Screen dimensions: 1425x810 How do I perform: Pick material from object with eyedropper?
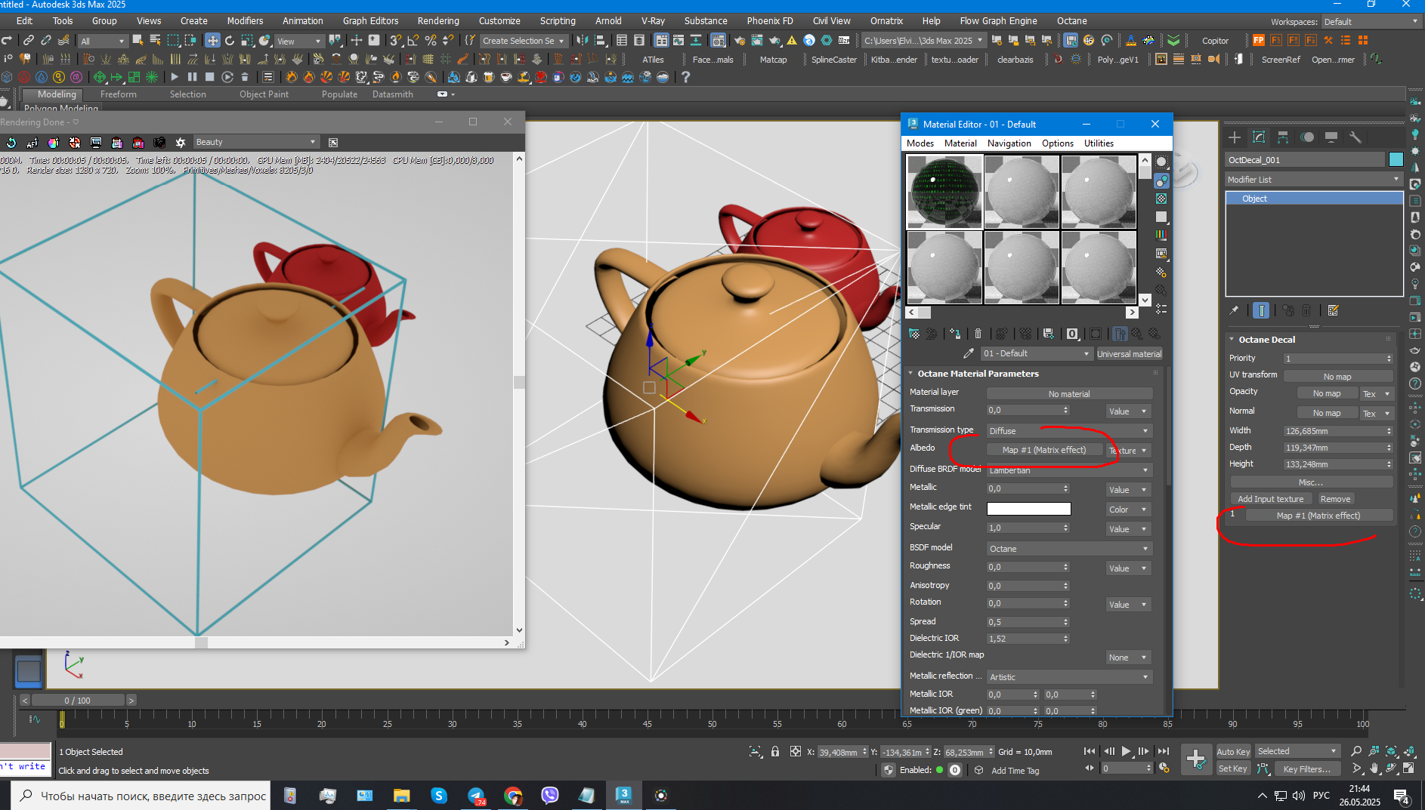click(969, 353)
